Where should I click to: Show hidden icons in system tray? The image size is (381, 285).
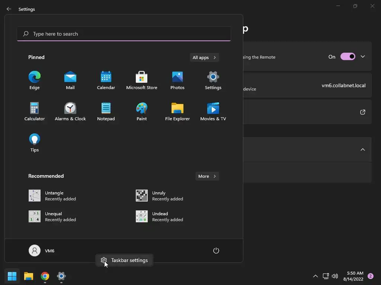316,276
